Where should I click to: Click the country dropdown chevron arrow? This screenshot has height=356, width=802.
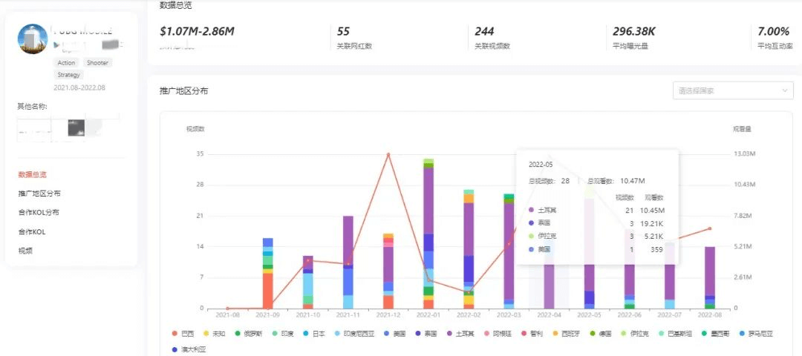(x=786, y=90)
